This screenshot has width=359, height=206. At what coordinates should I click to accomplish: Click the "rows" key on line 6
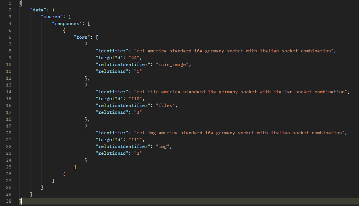coord(82,37)
